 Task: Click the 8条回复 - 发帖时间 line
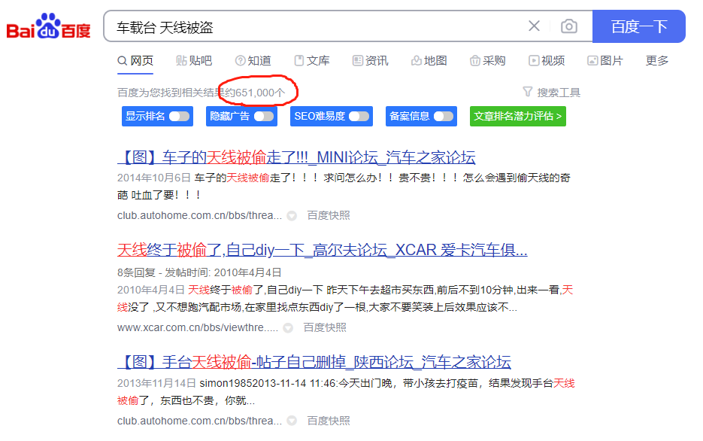click(199, 272)
